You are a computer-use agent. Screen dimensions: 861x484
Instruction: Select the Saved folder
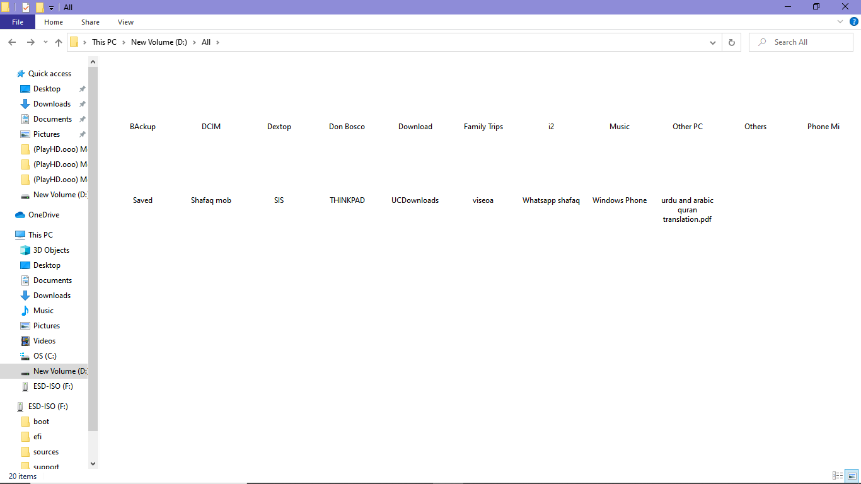click(143, 200)
